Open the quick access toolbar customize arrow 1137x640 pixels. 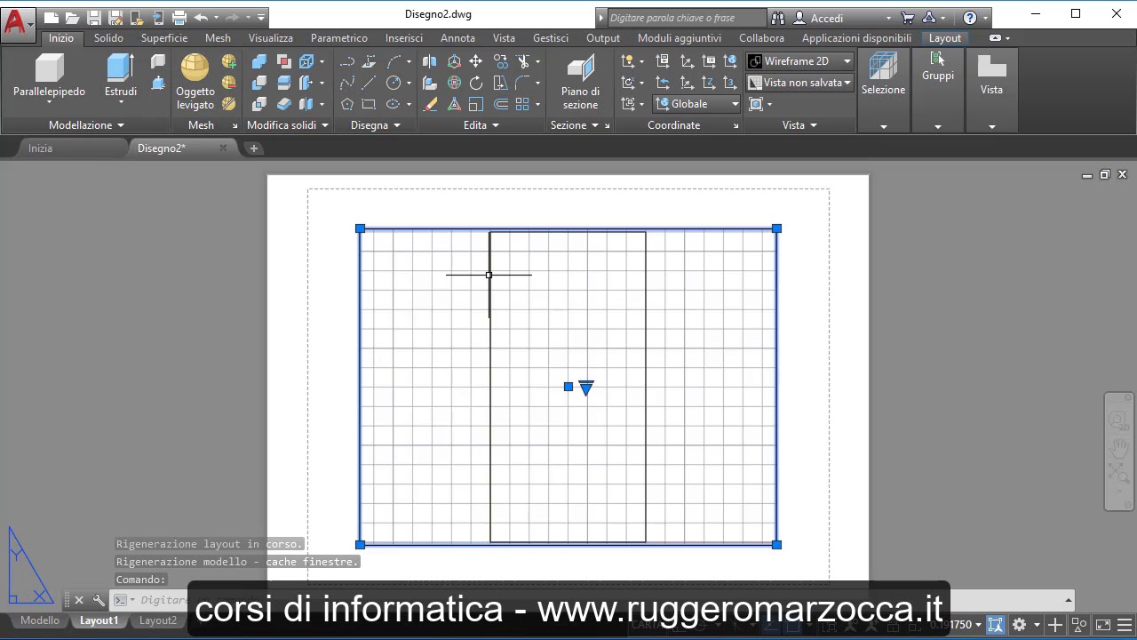point(261,17)
